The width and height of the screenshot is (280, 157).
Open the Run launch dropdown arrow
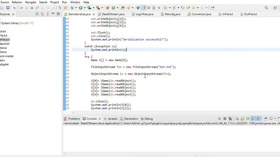[x=85, y=8]
